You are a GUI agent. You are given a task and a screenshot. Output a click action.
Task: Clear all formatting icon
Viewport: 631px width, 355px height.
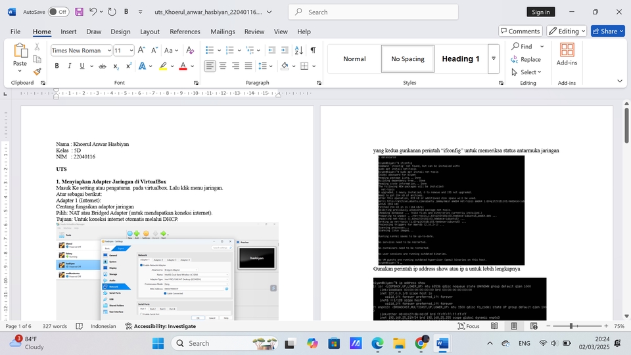[190, 50]
